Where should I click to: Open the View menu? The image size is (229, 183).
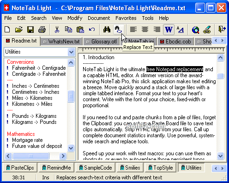coord(57,18)
